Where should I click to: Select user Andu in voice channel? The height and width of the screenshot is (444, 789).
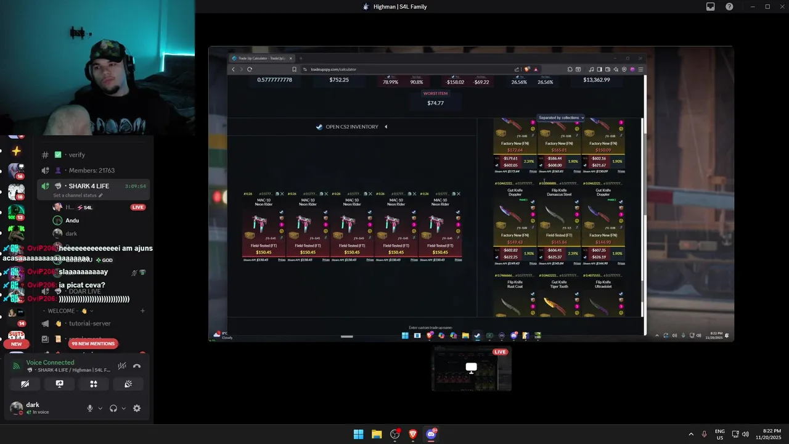tap(72, 221)
